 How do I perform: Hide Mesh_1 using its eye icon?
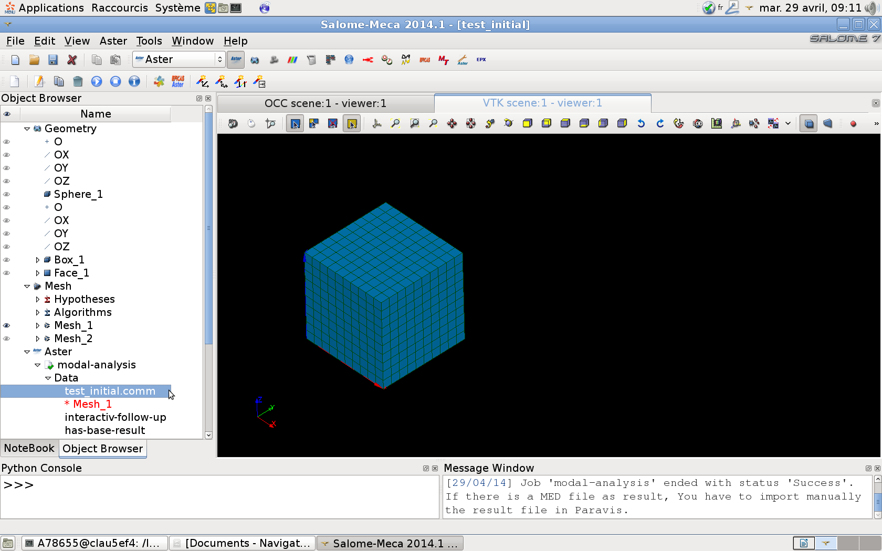(x=7, y=325)
